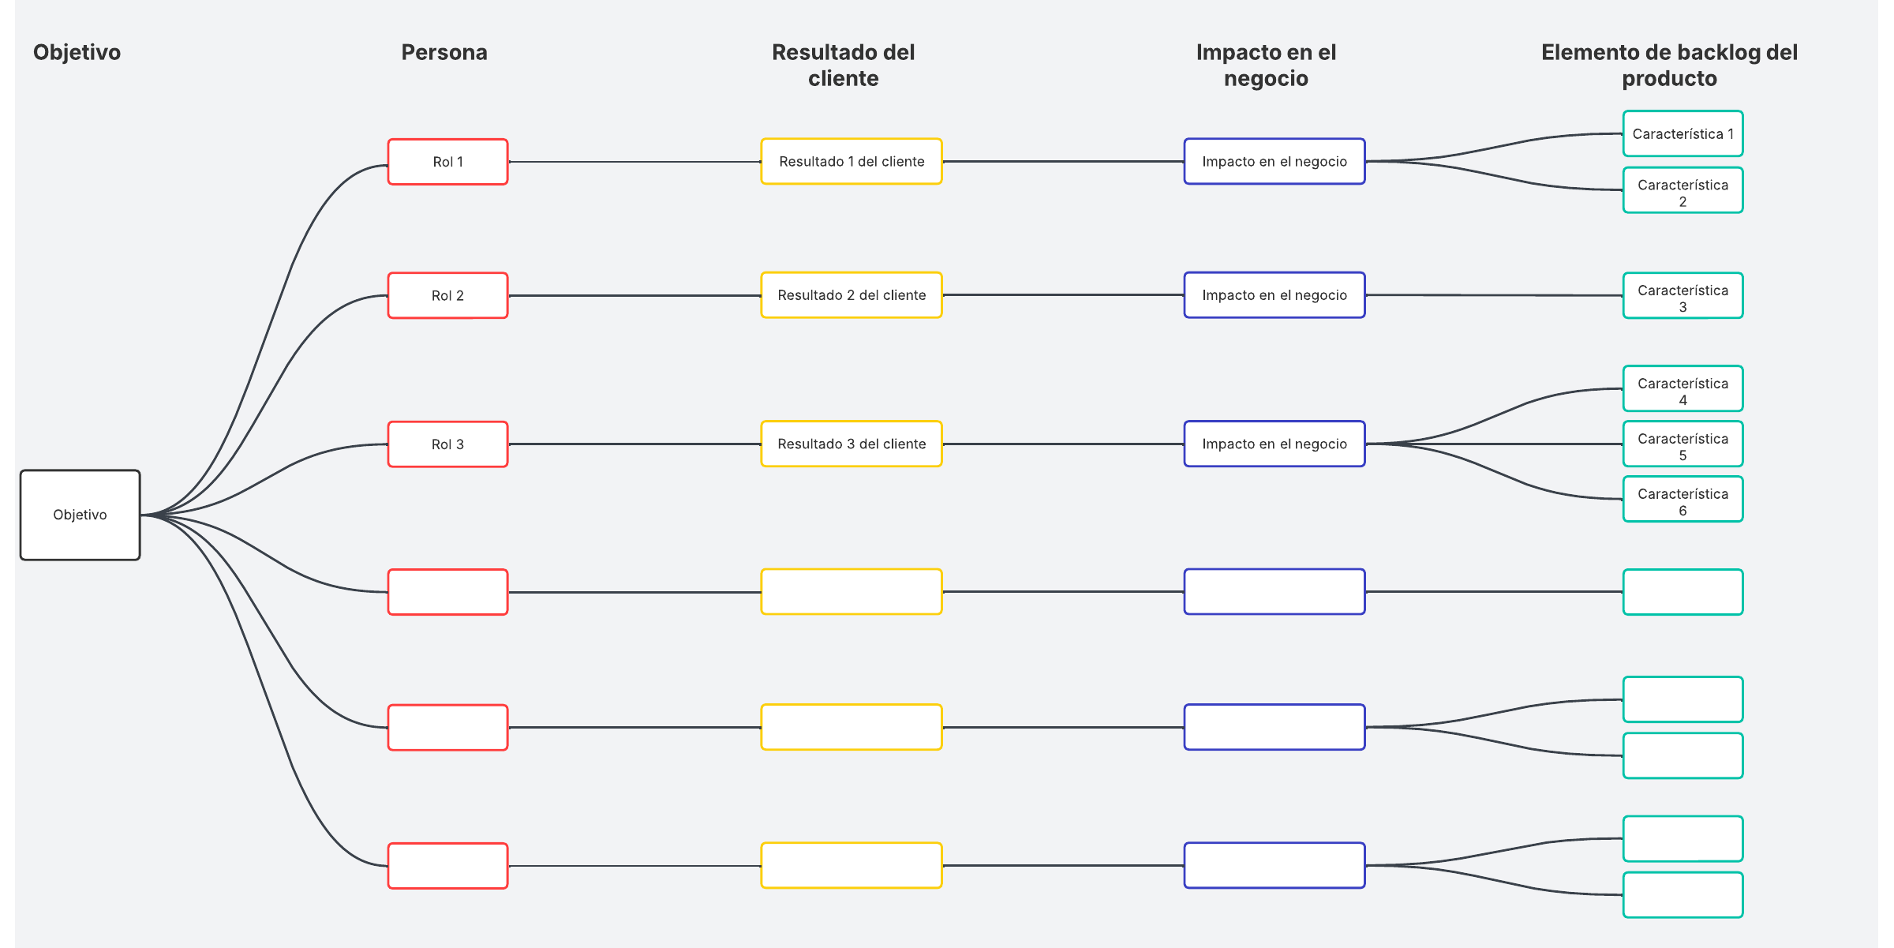Select the Resultado del cliente column title
The height and width of the screenshot is (948, 1894).
pyautogui.click(x=843, y=65)
